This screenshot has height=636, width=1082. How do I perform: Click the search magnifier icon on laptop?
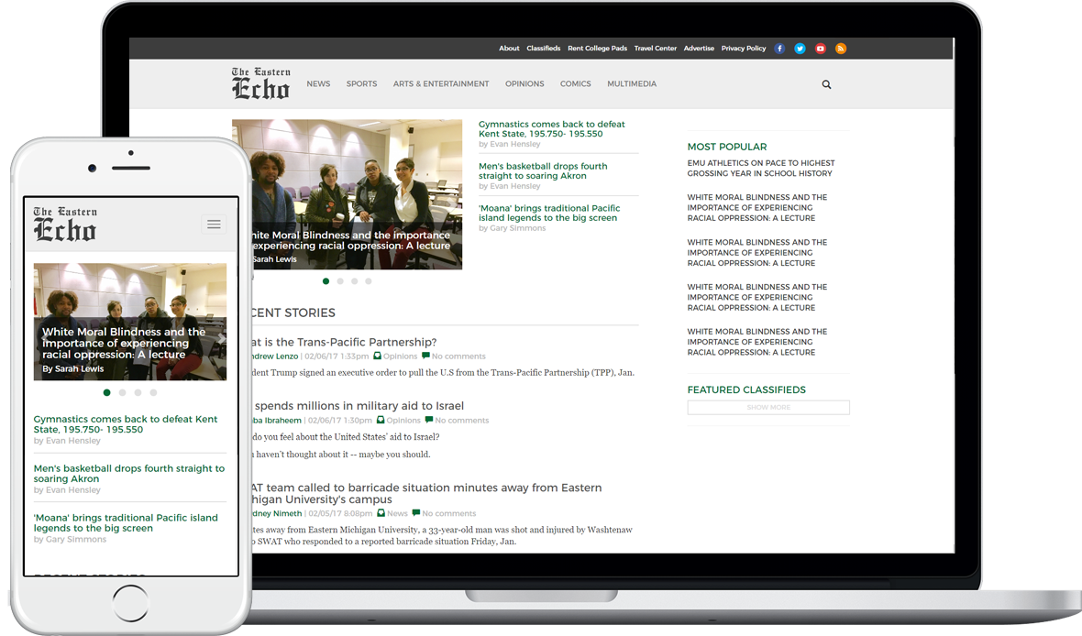click(x=827, y=85)
